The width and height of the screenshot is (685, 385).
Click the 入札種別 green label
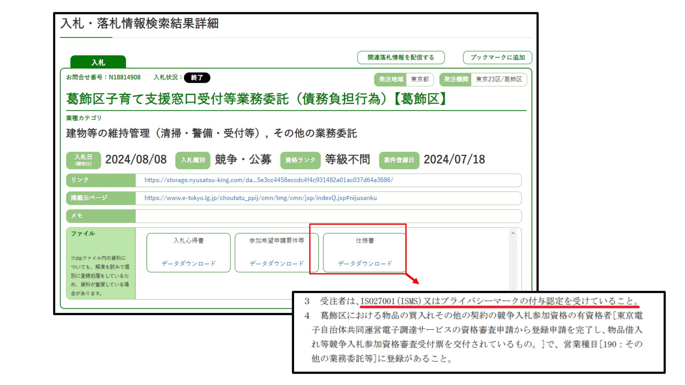pyautogui.click(x=193, y=160)
